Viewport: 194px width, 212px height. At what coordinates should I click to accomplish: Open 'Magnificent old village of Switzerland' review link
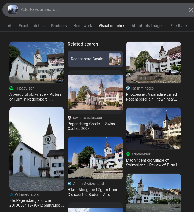click(153, 163)
